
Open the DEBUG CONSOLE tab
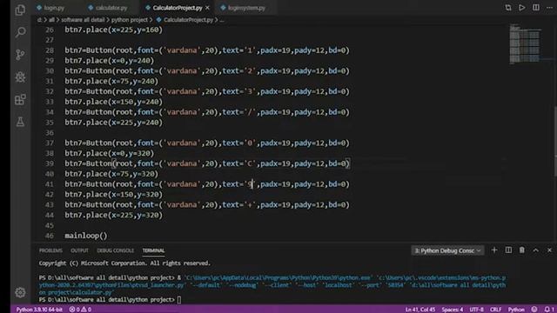click(x=116, y=250)
